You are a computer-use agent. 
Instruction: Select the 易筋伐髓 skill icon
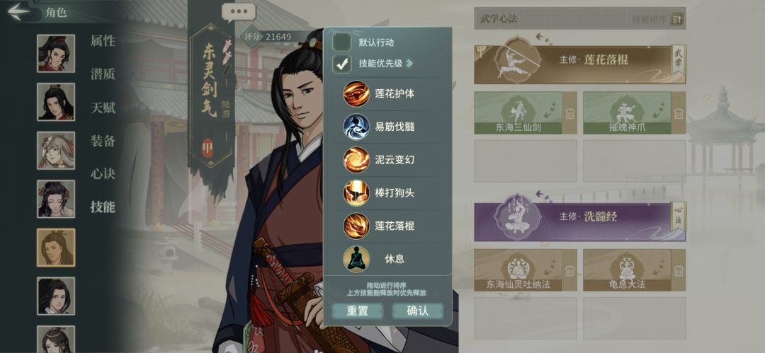point(356,127)
